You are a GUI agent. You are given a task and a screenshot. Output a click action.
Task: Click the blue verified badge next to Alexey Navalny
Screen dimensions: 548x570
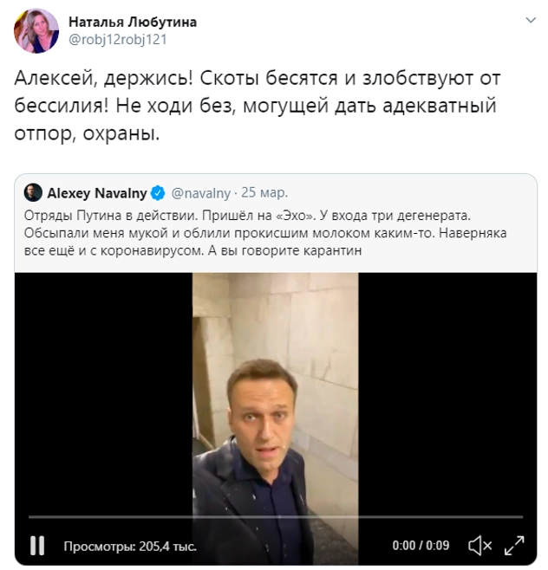click(158, 193)
